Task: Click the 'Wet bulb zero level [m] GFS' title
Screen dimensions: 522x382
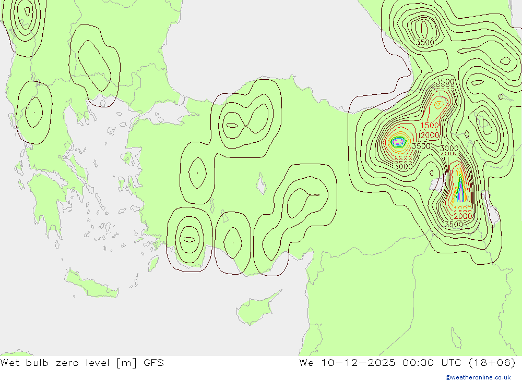Action: point(82,363)
